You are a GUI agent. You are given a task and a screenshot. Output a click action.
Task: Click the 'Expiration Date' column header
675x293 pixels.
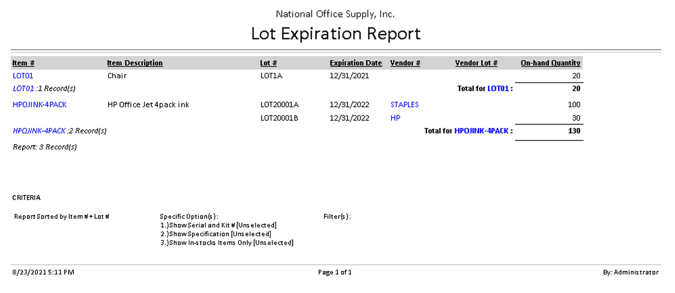355,63
